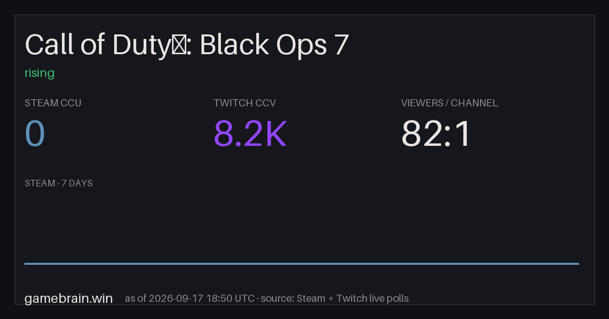Click the word Steam in source note

[x=311, y=298]
